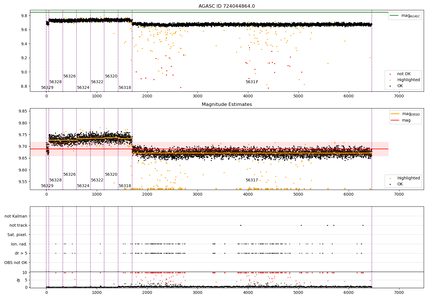Viewport: 428px width, 299px height.
Task: Click the 'Highlighted' legend entry in top plot
Action: (x=408, y=80)
